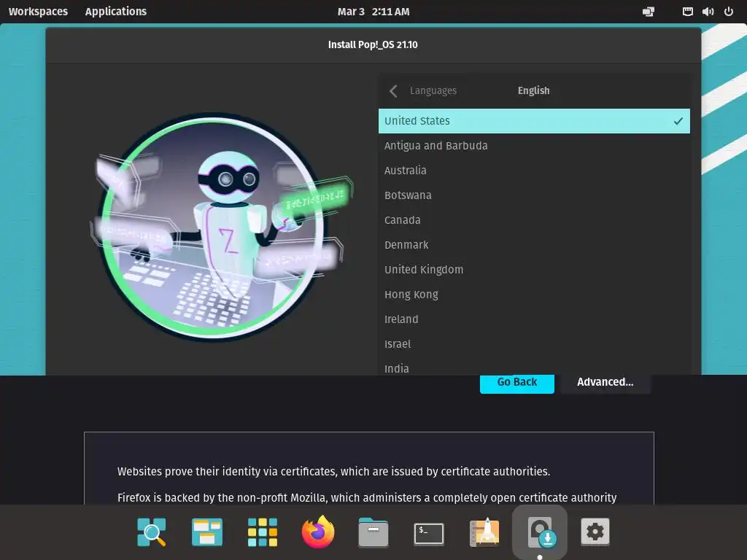The width and height of the screenshot is (747, 560).
Task: Open the Applications menu in the top bar
Action: [116, 12]
